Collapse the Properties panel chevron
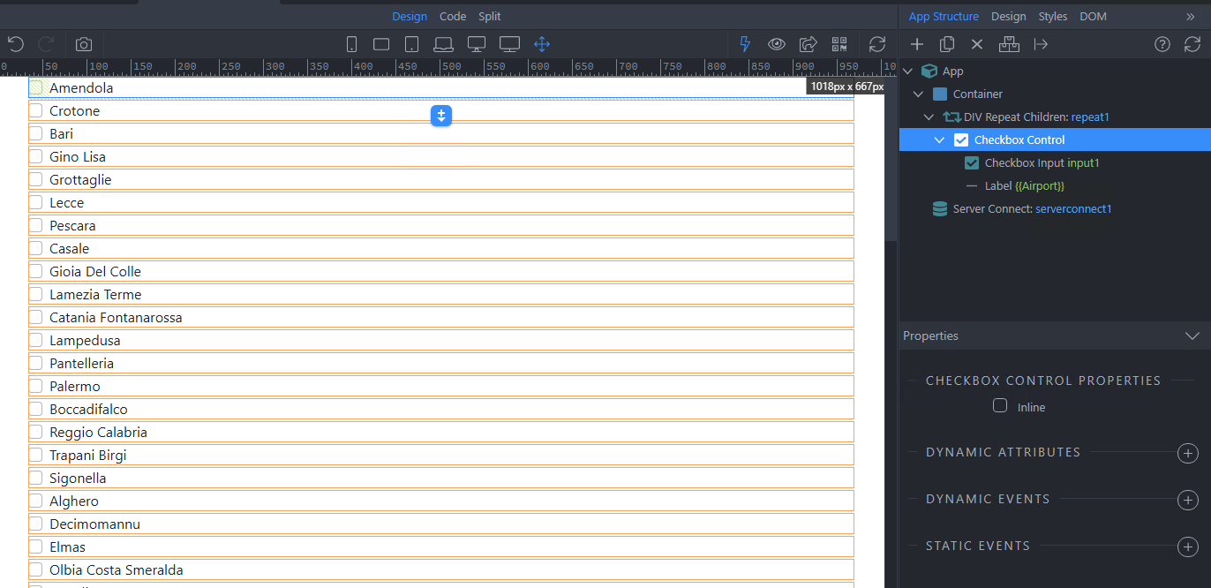The width and height of the screenshot is (1211, 588). click(1192, 335)
